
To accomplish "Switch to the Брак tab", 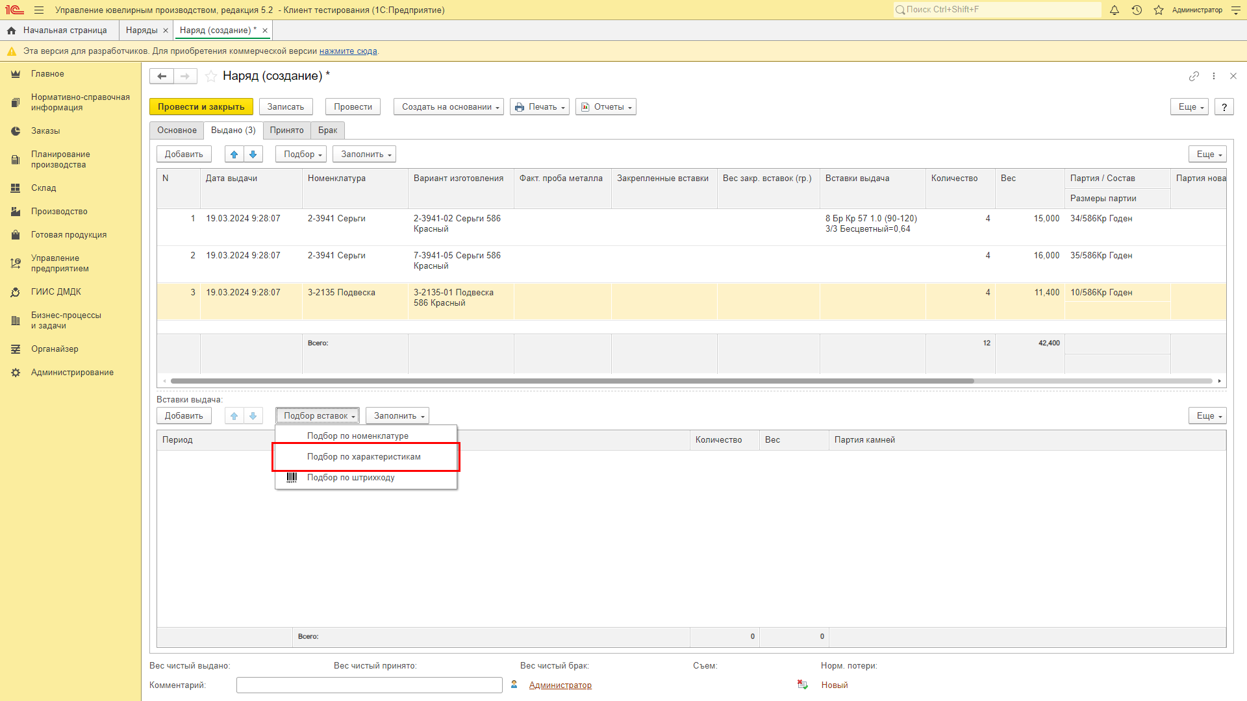I will coord(327,130).
